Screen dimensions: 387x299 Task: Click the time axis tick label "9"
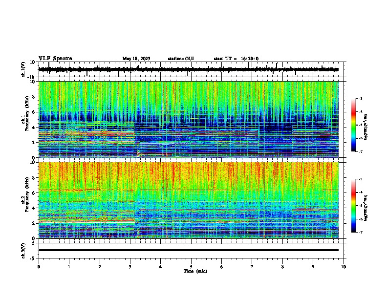point(313,267)
